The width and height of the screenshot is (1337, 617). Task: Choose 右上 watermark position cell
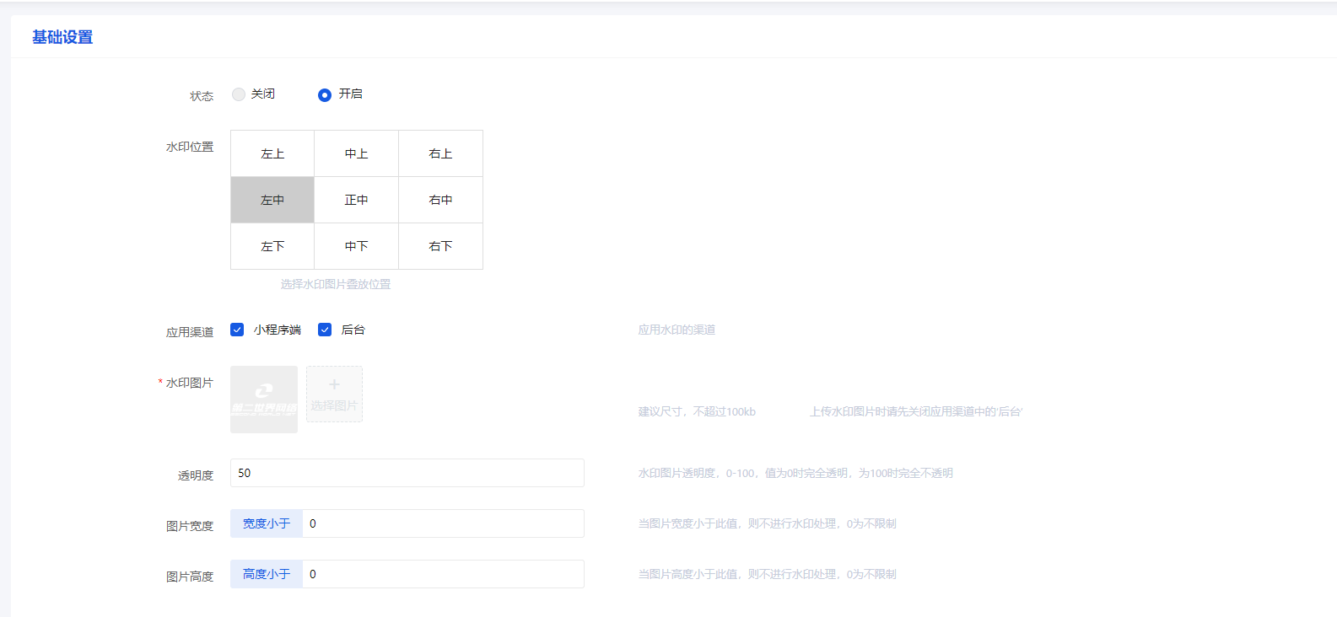(440, 154)
